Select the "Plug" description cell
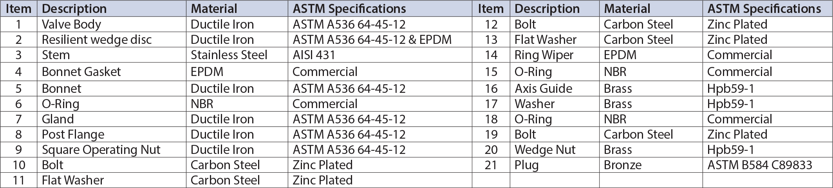Image resolution: width=833 pixels, height=188 pixels. point(526,165)
